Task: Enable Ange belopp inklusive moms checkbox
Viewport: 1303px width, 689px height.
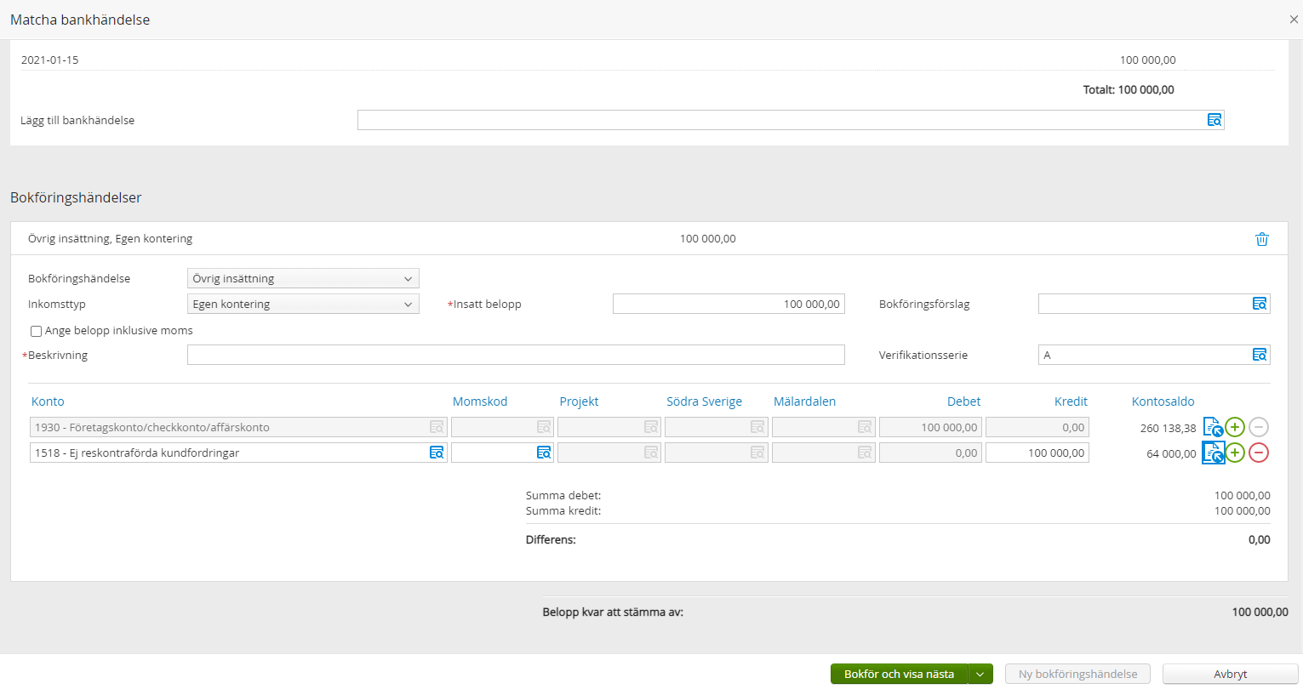Action: coord(36,331)
